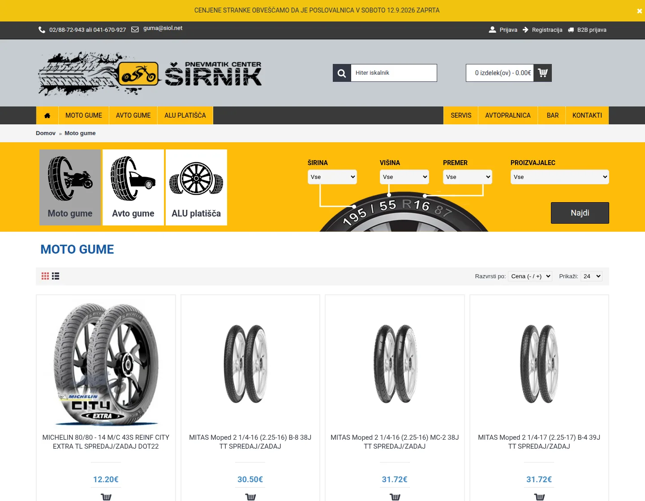Image resolution: width=645 pixels, height=501 pixels.
Task: Open the shopping cart icon in header
Action: (542, 73)
